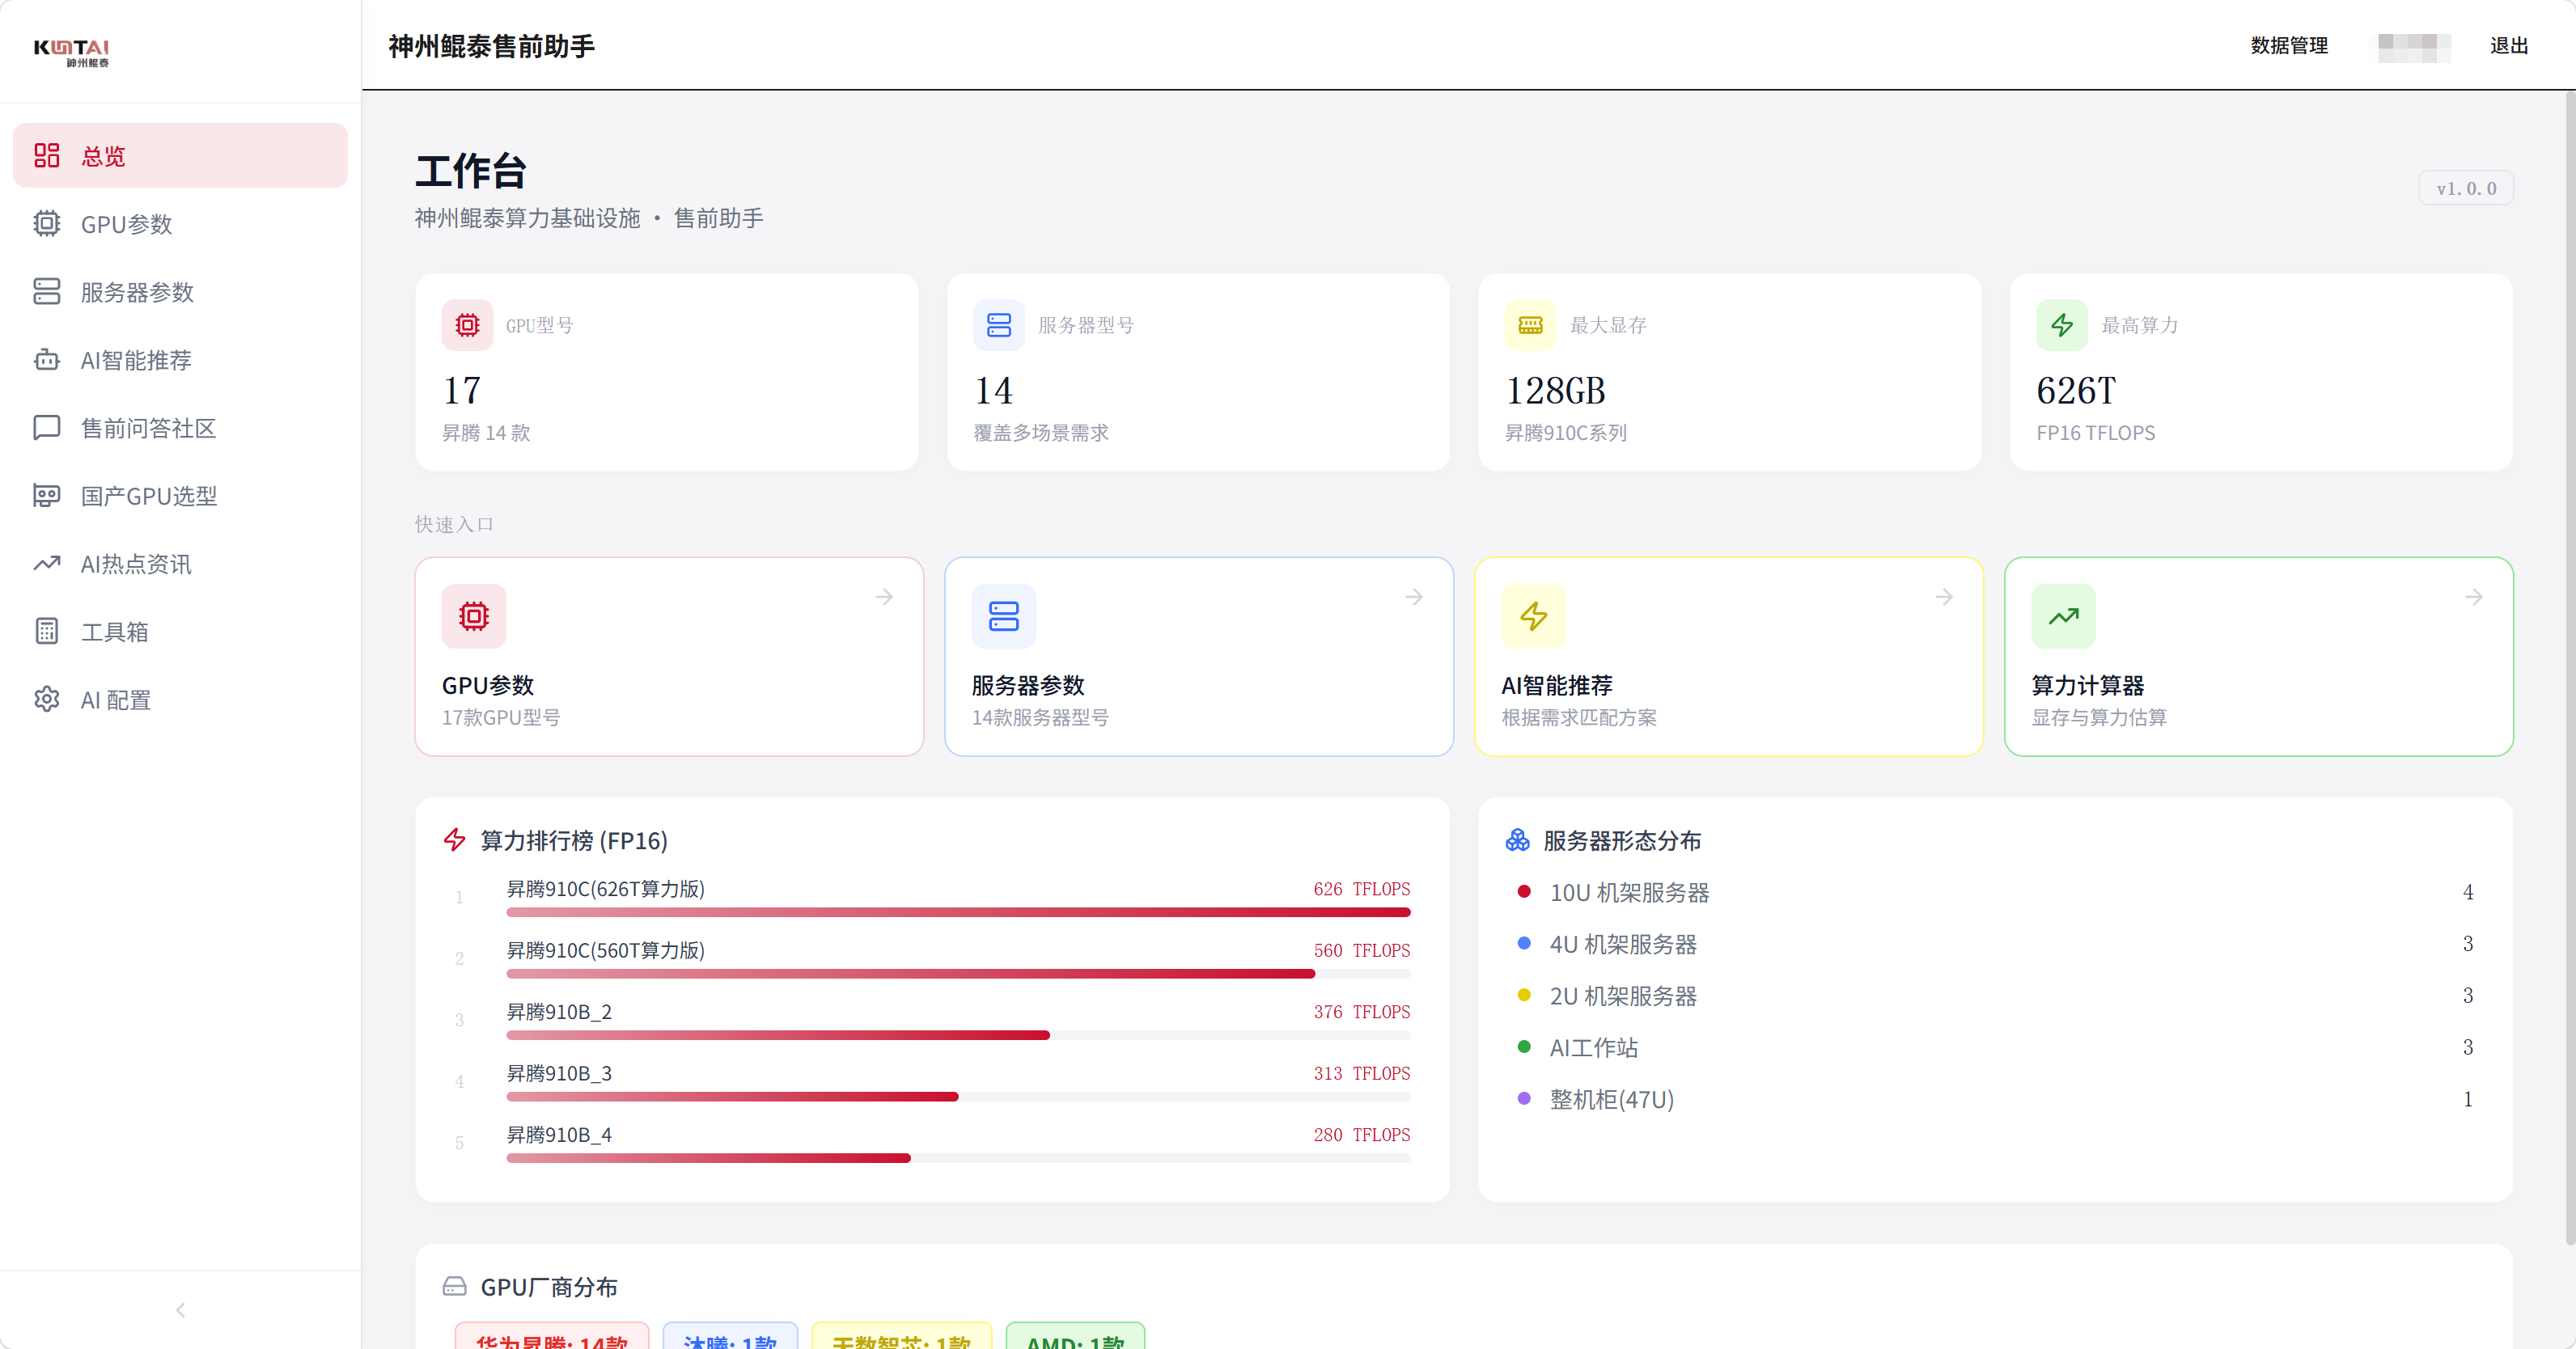Click the blue server icon on 服务器型号 stat card

(x=999, y=325)
